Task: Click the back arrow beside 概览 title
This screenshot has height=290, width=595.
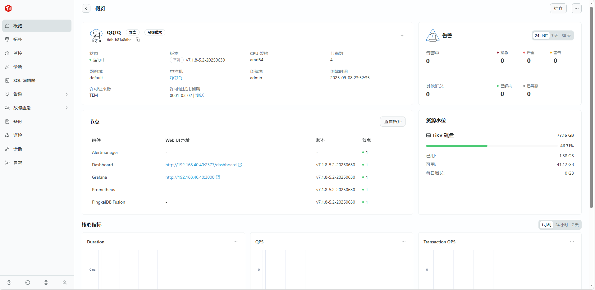Action: pos(86,8)
